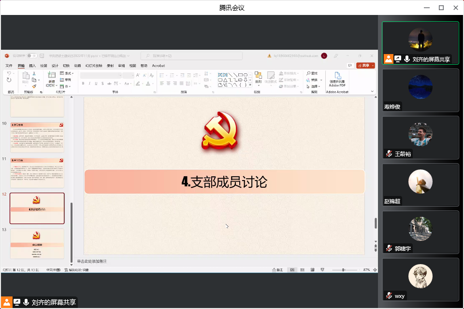Select slide 13 thumbnail in the slide panel

[x=37, y=244]
